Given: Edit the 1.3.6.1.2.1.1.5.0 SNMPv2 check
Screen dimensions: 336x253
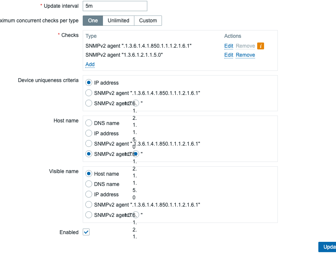Looking at the screenshot, I should click(229, 55).
